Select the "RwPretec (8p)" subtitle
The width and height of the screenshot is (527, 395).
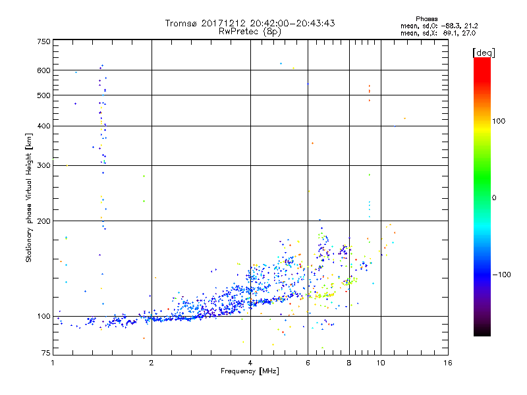(250, 32)
